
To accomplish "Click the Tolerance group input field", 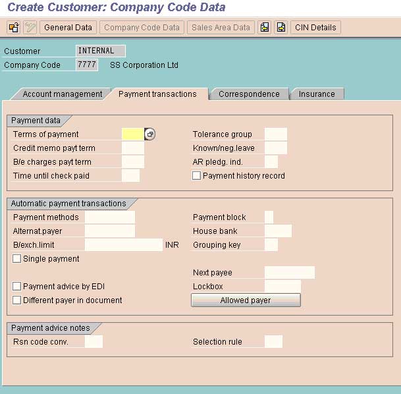I will point(275,134).
